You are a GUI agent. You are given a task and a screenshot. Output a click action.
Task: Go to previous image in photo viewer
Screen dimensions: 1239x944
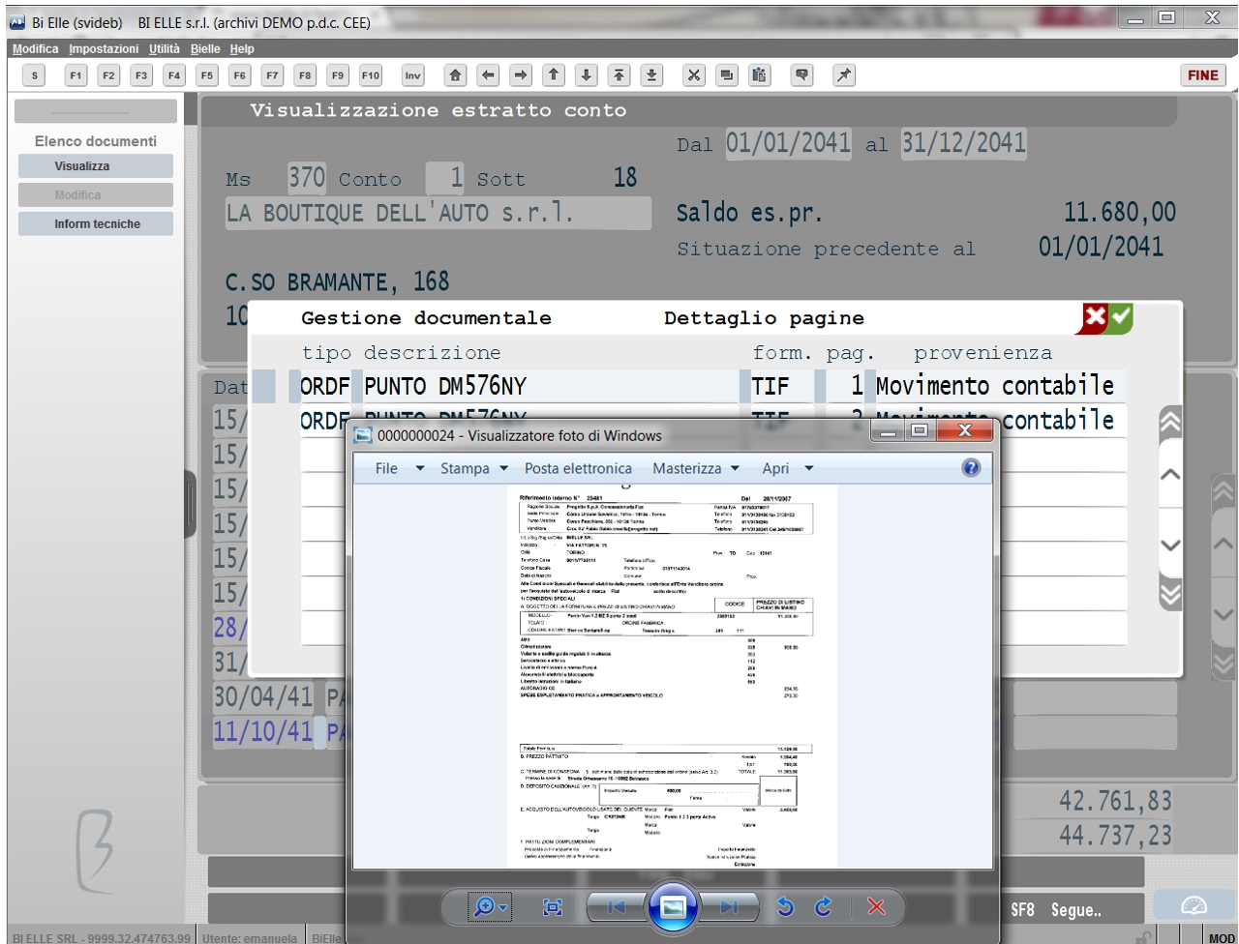[x=617, y=907]
